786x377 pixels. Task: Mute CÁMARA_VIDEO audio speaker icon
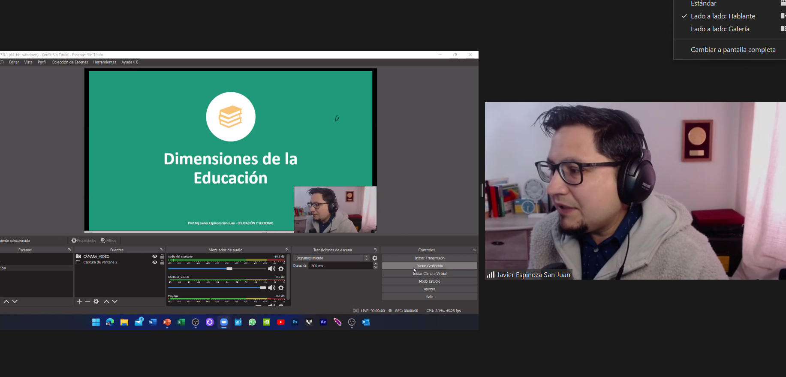[x=271, y=288]
